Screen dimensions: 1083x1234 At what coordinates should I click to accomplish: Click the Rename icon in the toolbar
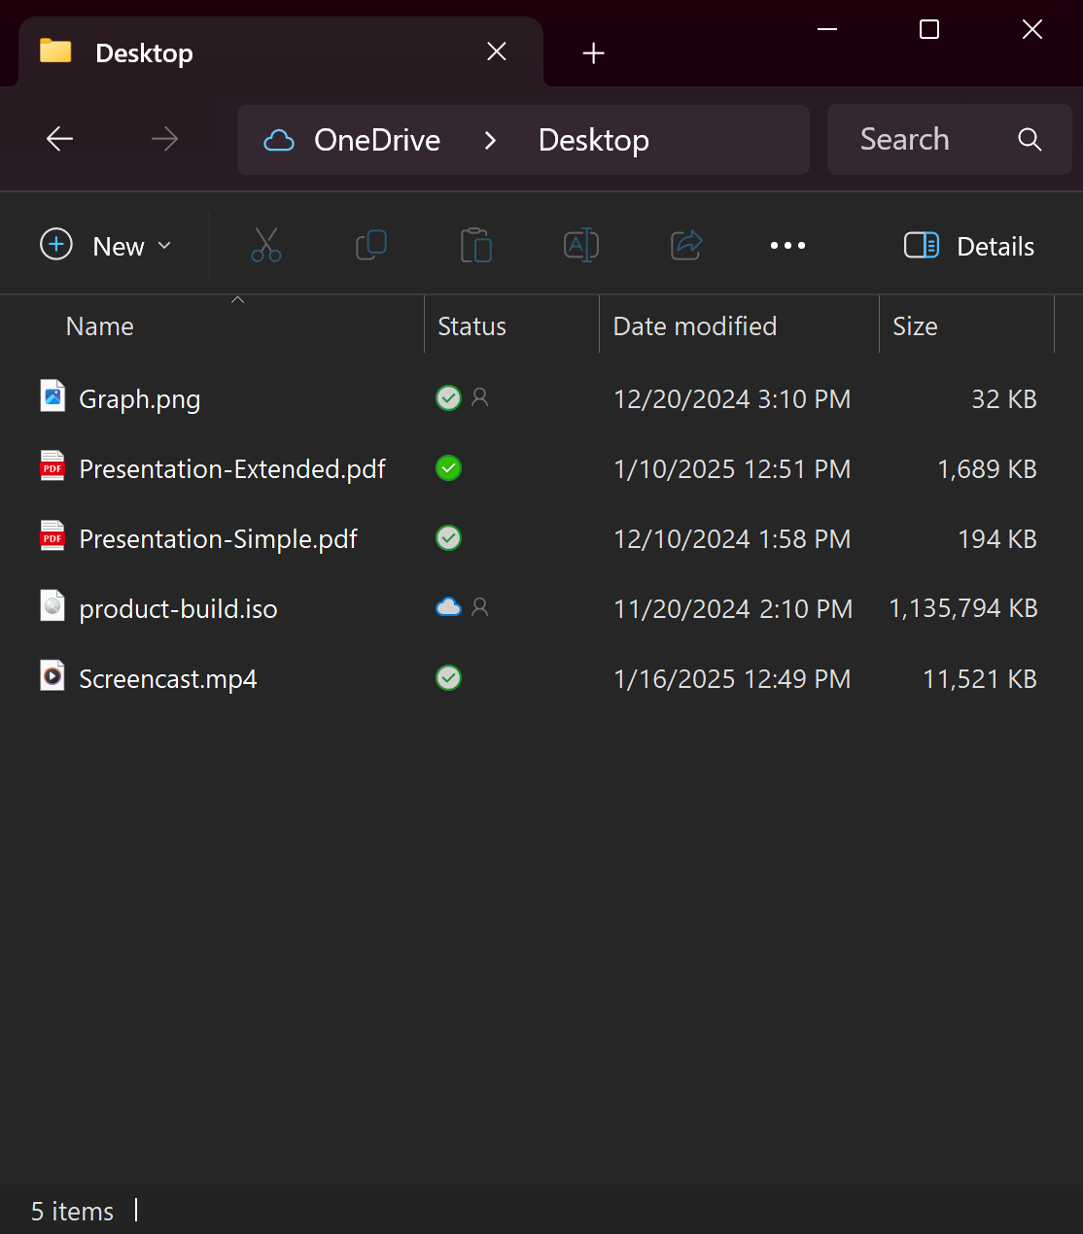coord(580,245)
